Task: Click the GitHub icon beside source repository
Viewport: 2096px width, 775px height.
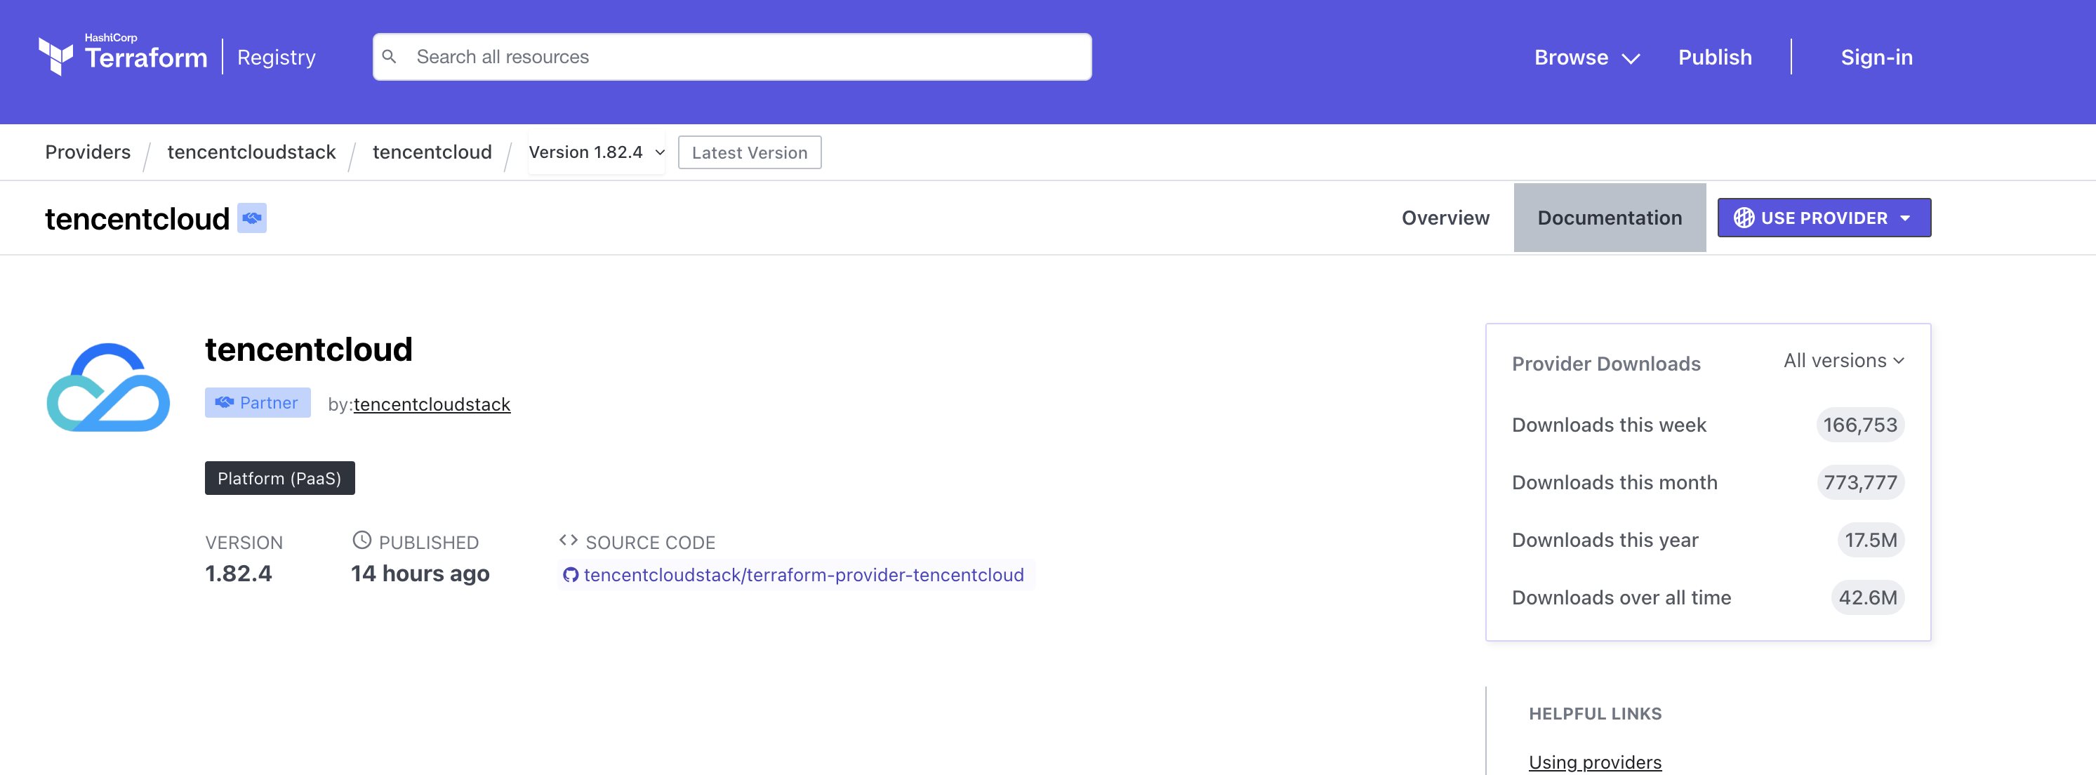Action: [x=571, y=575]
